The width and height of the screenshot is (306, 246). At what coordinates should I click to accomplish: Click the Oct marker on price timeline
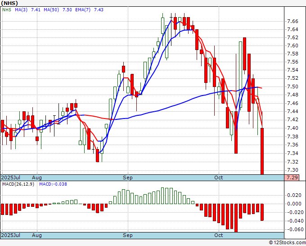(219, 178)
